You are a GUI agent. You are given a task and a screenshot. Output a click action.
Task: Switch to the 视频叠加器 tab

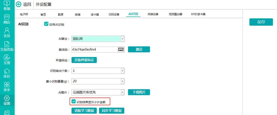click(x=175, y=14)
